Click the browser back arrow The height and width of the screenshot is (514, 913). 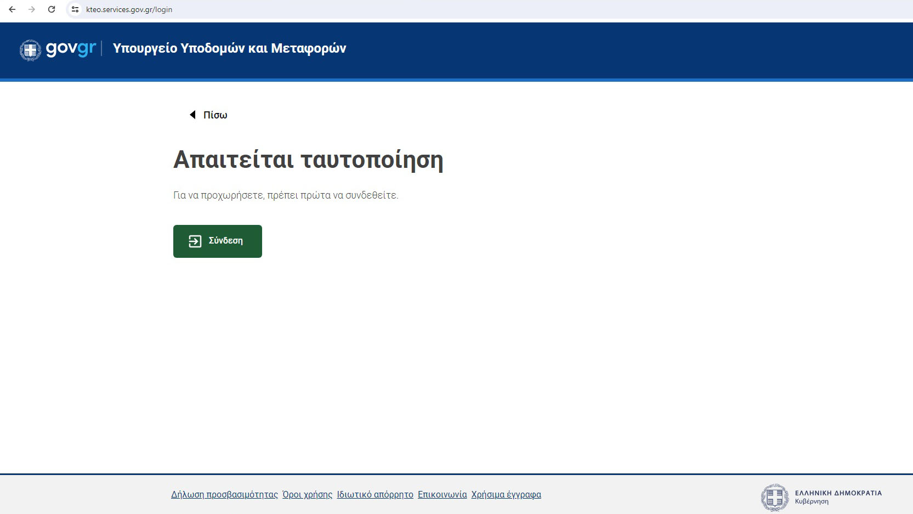tap(12, 9)
